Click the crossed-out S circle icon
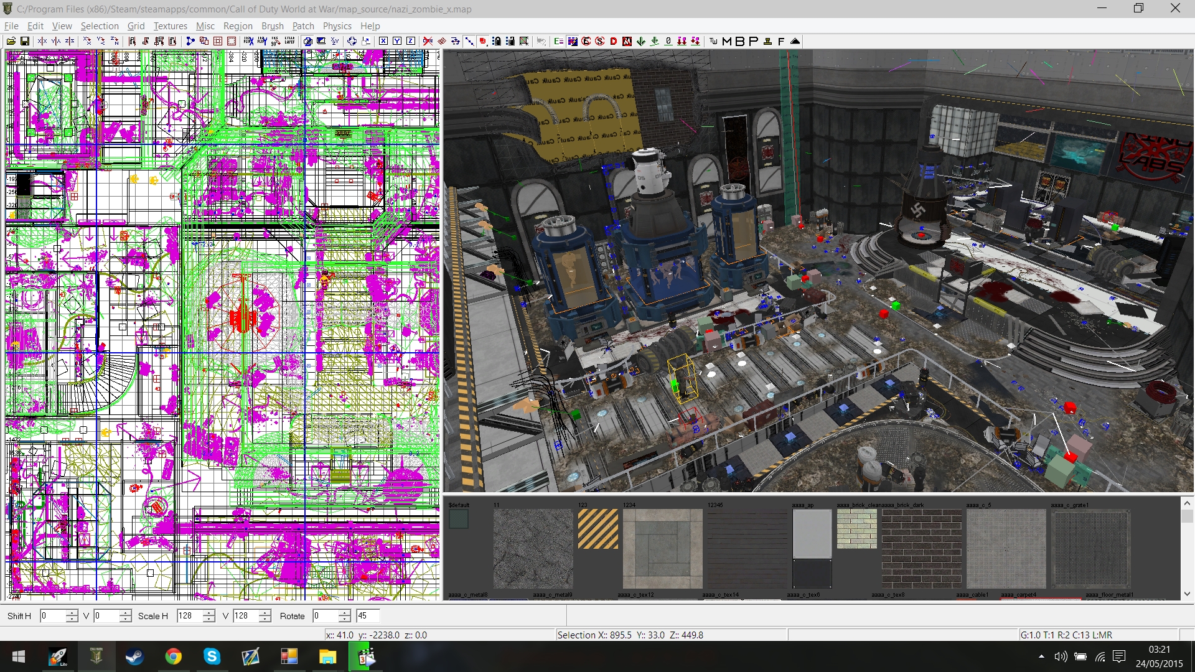Image resolution: width=1195 pixels, height=672 pixels. pyautogui.click(x=600, y=41)
